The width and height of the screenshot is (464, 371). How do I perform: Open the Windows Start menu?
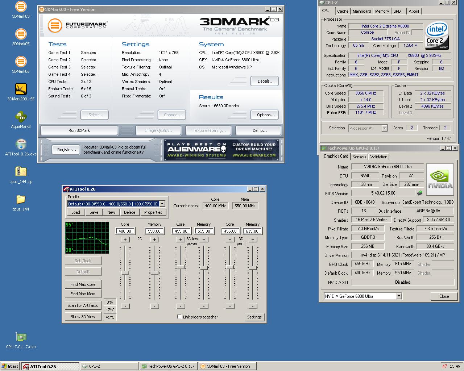coord(10,366)
